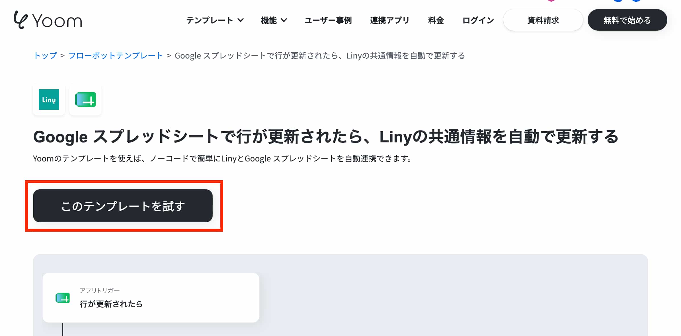Click the 資料請求 button
The height and width of the screenshot is (336, 681).
click(x=543, y=20)
